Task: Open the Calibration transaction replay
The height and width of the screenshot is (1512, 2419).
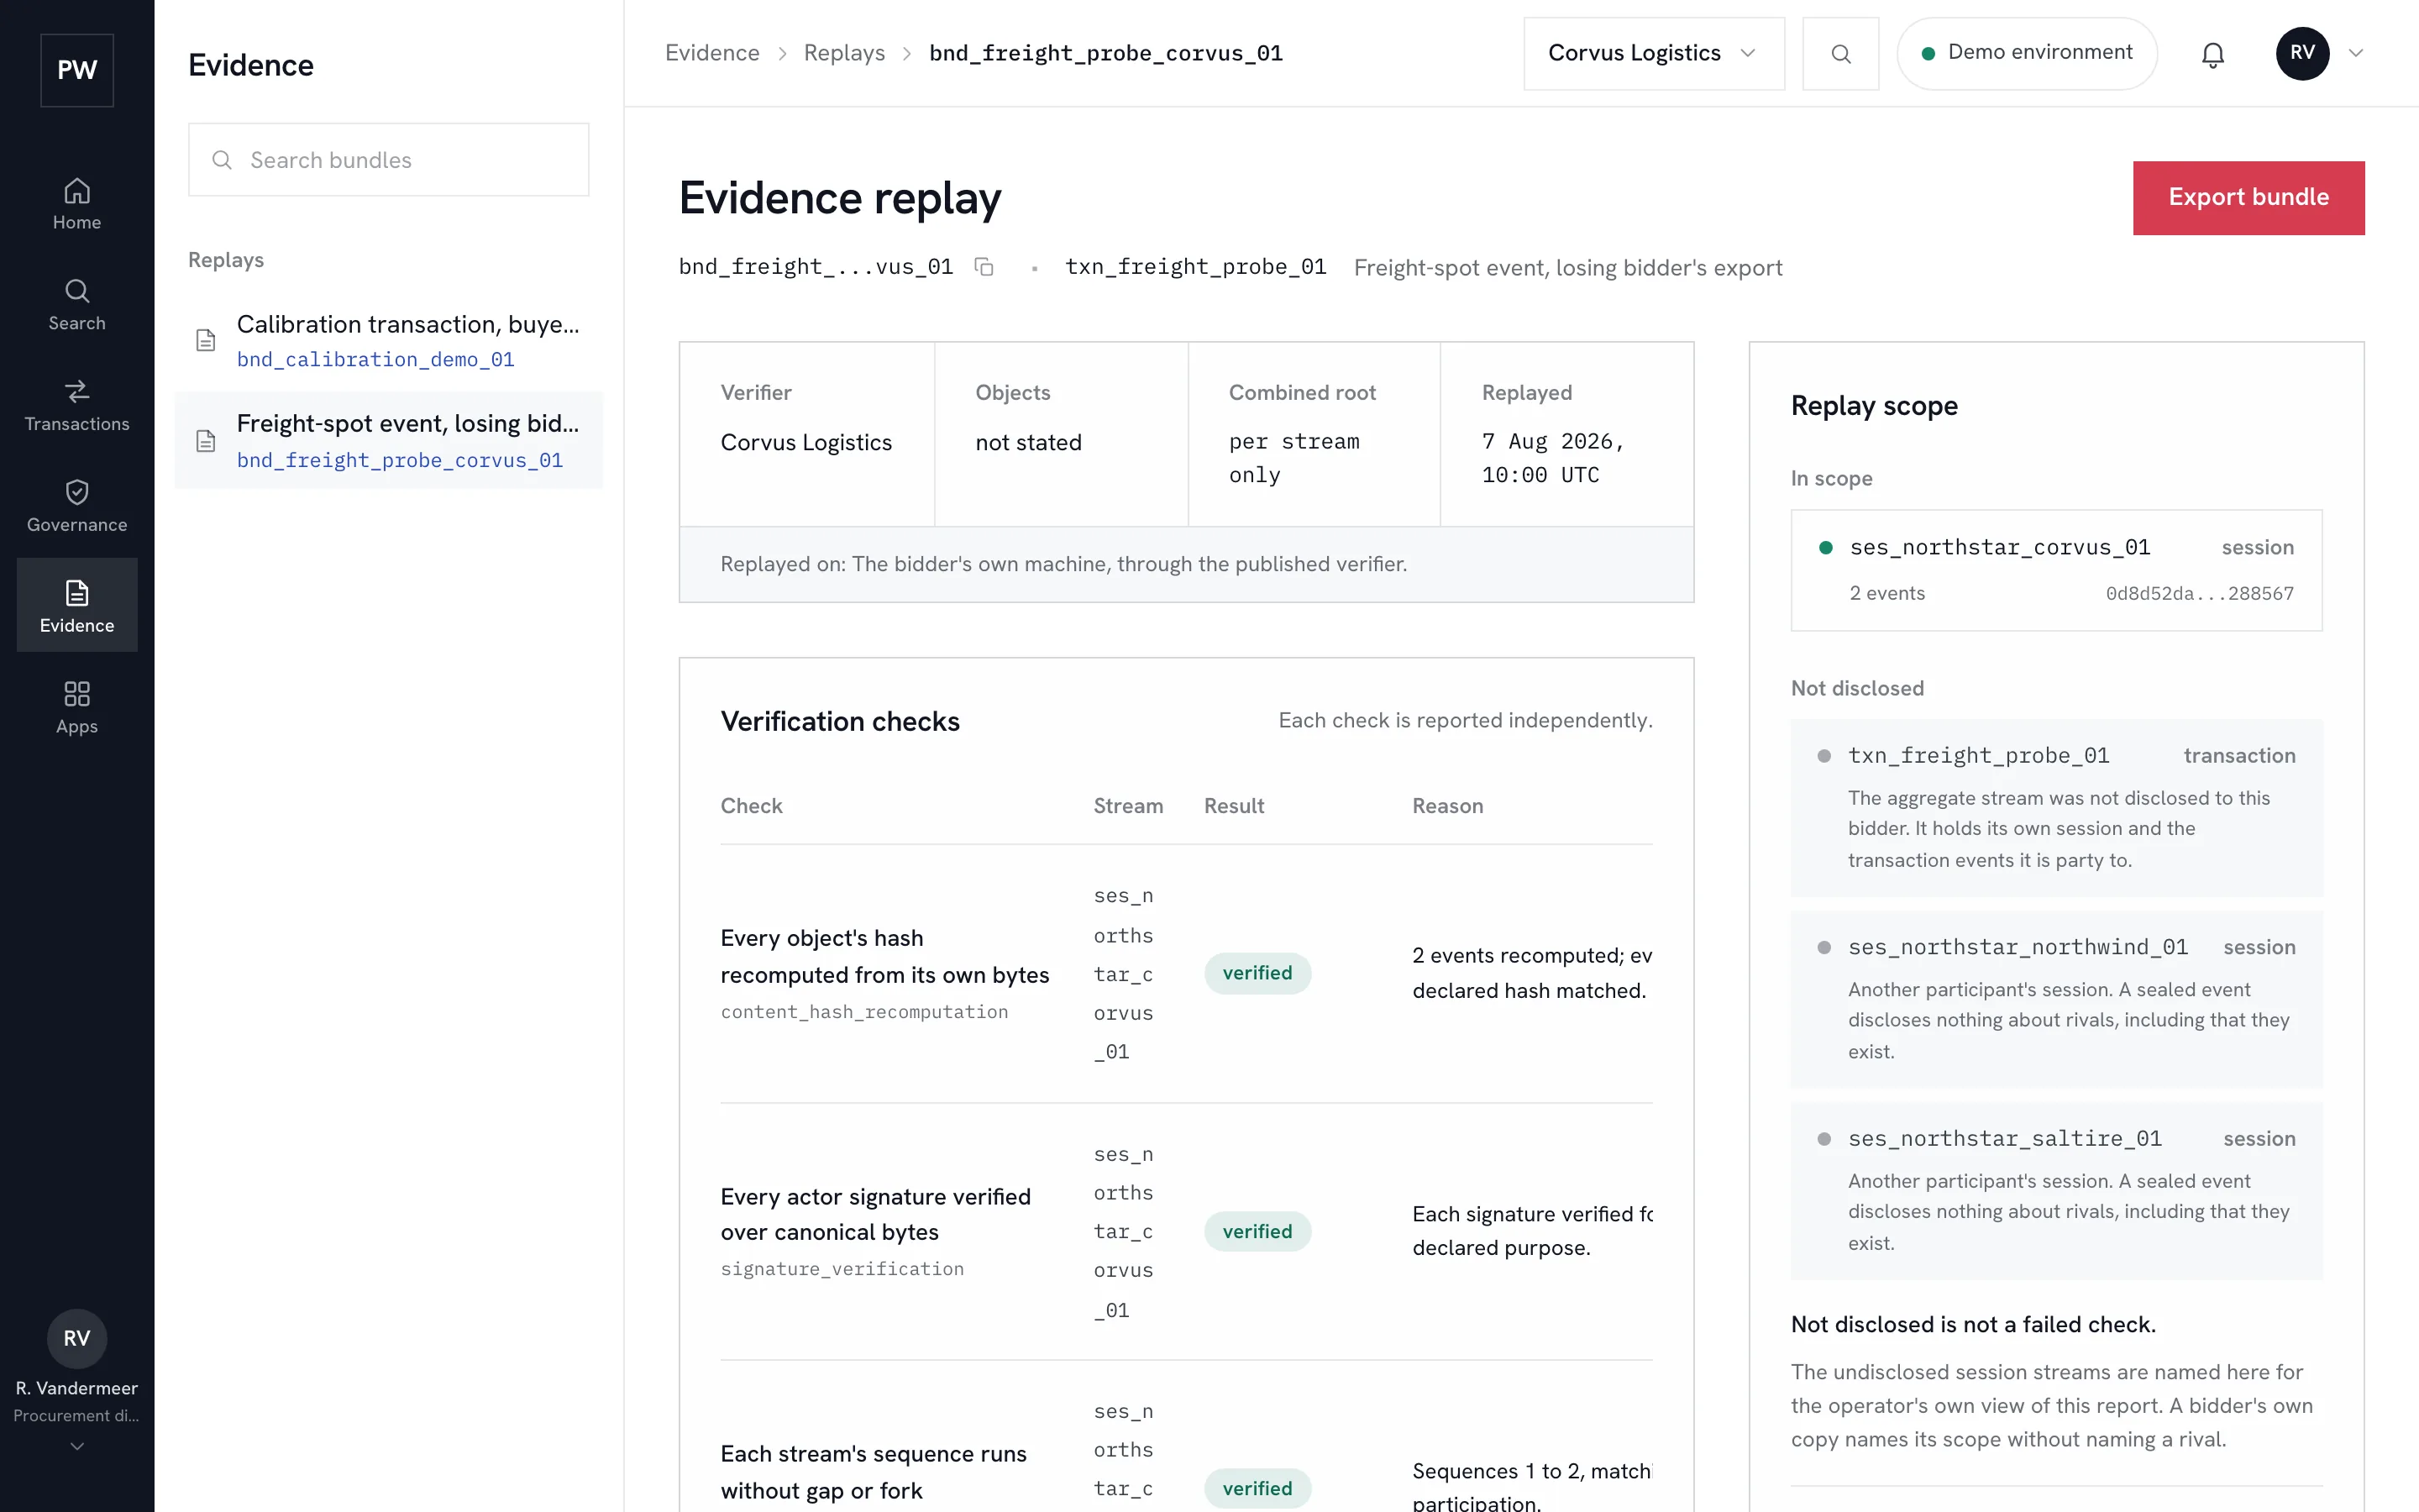Action: tap(389, 341)
